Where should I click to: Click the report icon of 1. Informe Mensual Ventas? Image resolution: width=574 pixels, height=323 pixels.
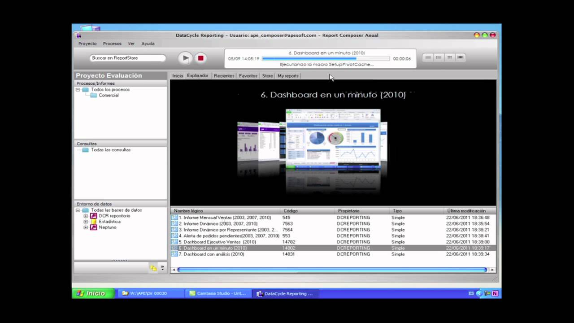pos(174,218)
